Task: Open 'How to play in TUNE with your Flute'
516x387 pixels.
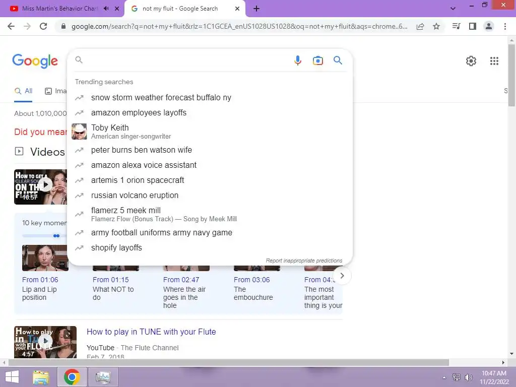Action: click(x=151, y=332)
